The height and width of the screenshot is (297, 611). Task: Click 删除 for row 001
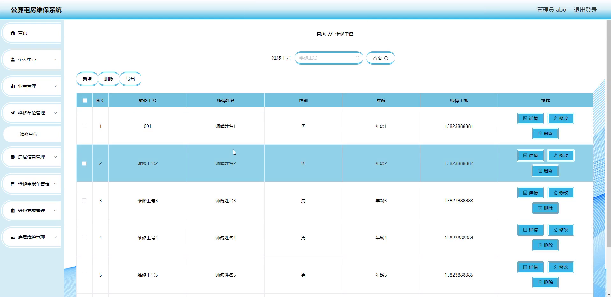click(545, 134)
